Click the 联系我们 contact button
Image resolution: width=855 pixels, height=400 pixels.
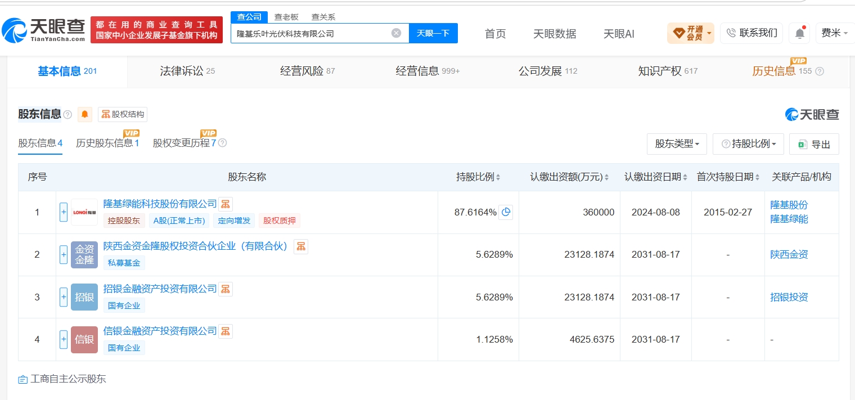[x=751, y=33]
